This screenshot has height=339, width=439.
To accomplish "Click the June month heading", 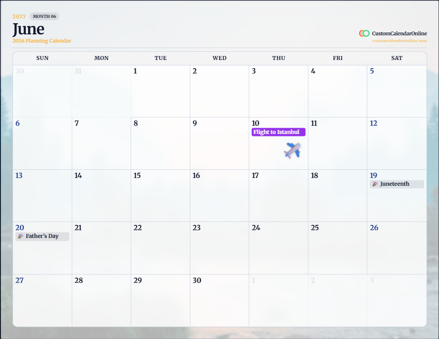I will 28,29.
